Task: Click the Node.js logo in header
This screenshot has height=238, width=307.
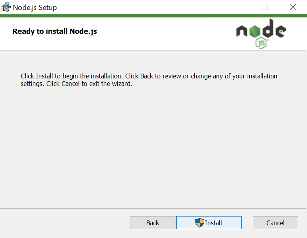Action: click(261, 34)
